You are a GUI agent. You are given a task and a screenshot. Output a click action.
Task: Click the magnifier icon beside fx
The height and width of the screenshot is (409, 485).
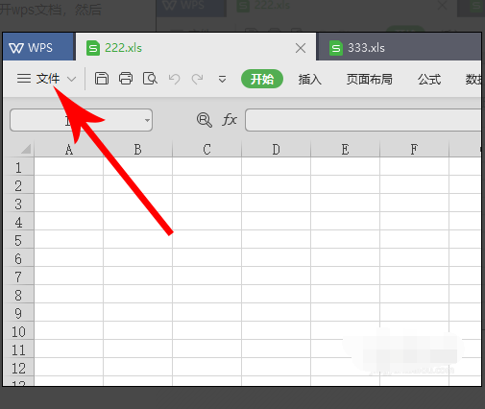point(205,120)
